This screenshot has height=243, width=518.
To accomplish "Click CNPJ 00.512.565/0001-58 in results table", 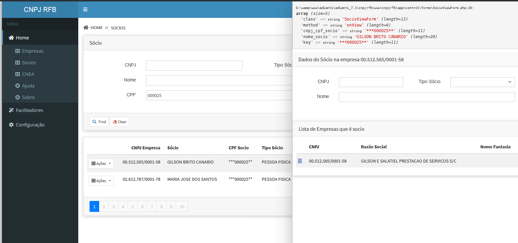I will [141, 162].
